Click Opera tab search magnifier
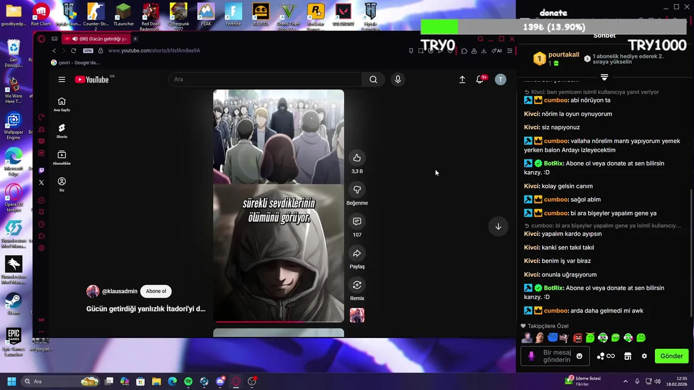Image resolution: width=694 pixels, height=390 pixels. 480,39
